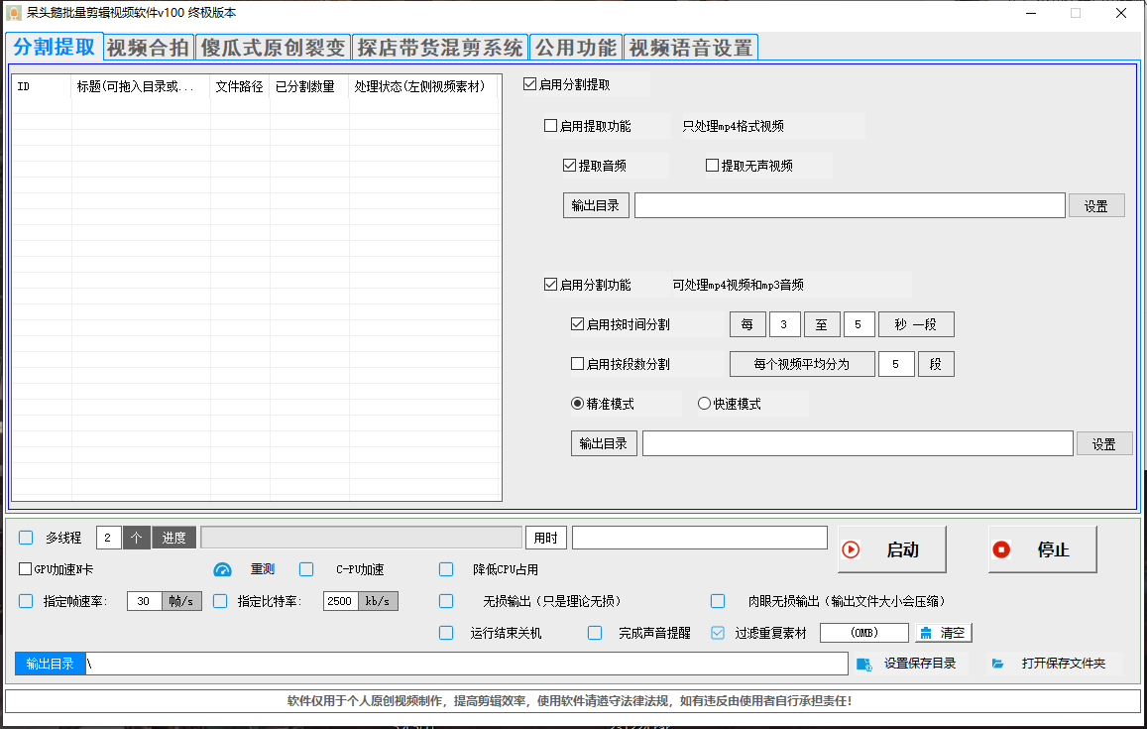Screen dimensions: 1147x729
Task: Click the 2500 kb/s bitrate input field
Action: [342, 600]
